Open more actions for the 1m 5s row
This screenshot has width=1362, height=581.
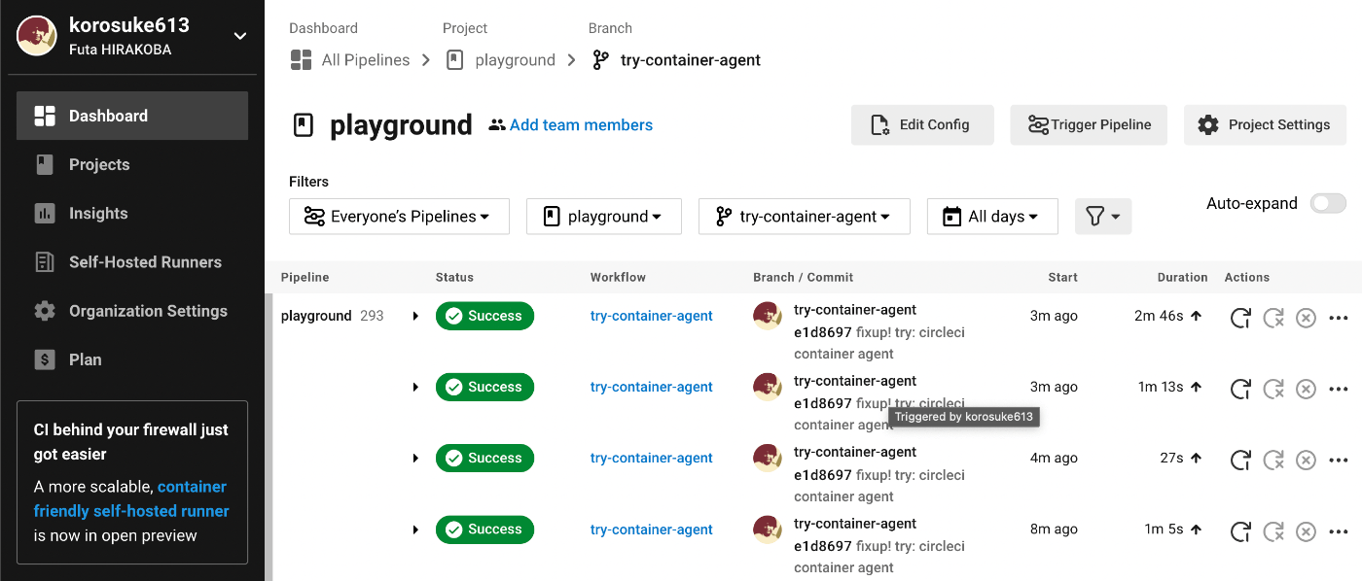click(x=1339, y=531)
